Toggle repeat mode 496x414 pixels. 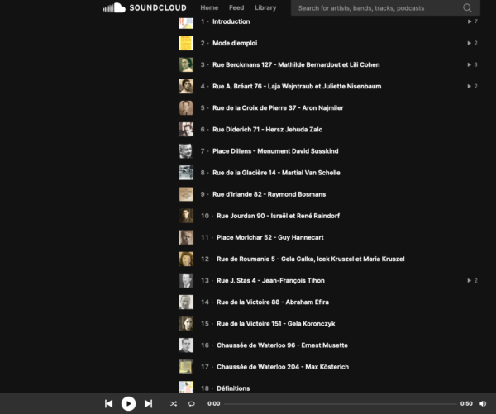pyautogui.click(x=192, y=403)
